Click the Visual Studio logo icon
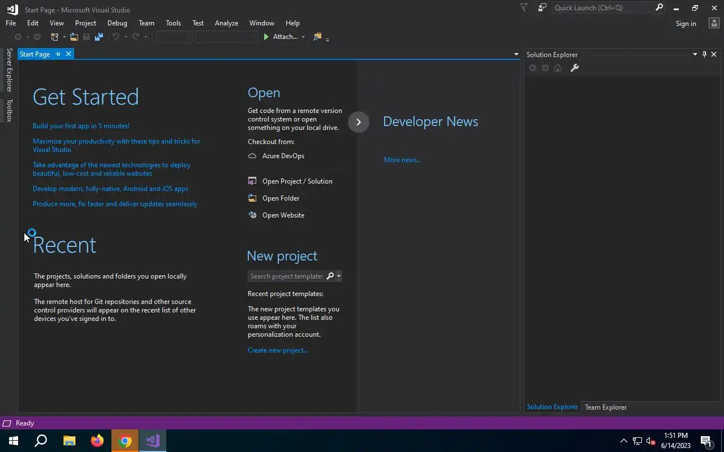Screen dimensions: 724x452 pyautogui.click(x=12, y=9)
